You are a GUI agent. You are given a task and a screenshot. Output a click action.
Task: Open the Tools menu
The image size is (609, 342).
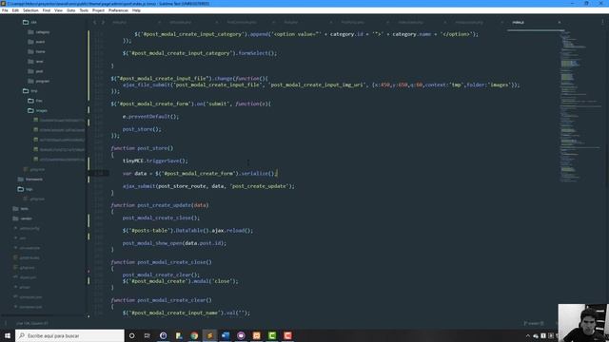[84, 10]
